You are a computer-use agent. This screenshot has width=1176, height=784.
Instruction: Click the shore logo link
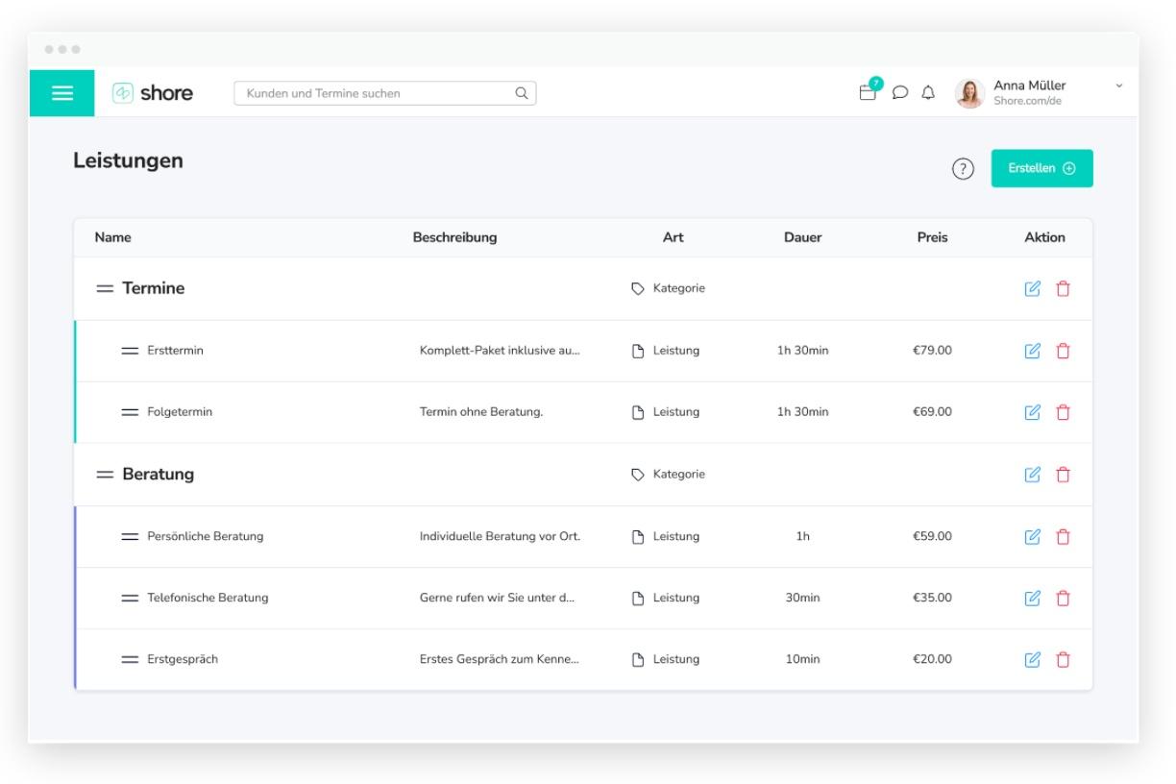coord(154,93)
